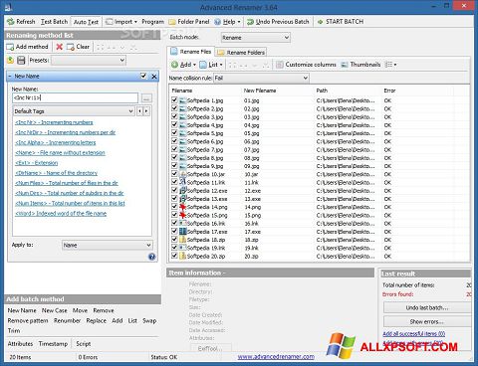Open the Program menu
Viewport: 478px width, 366px height.
(152, 22)
